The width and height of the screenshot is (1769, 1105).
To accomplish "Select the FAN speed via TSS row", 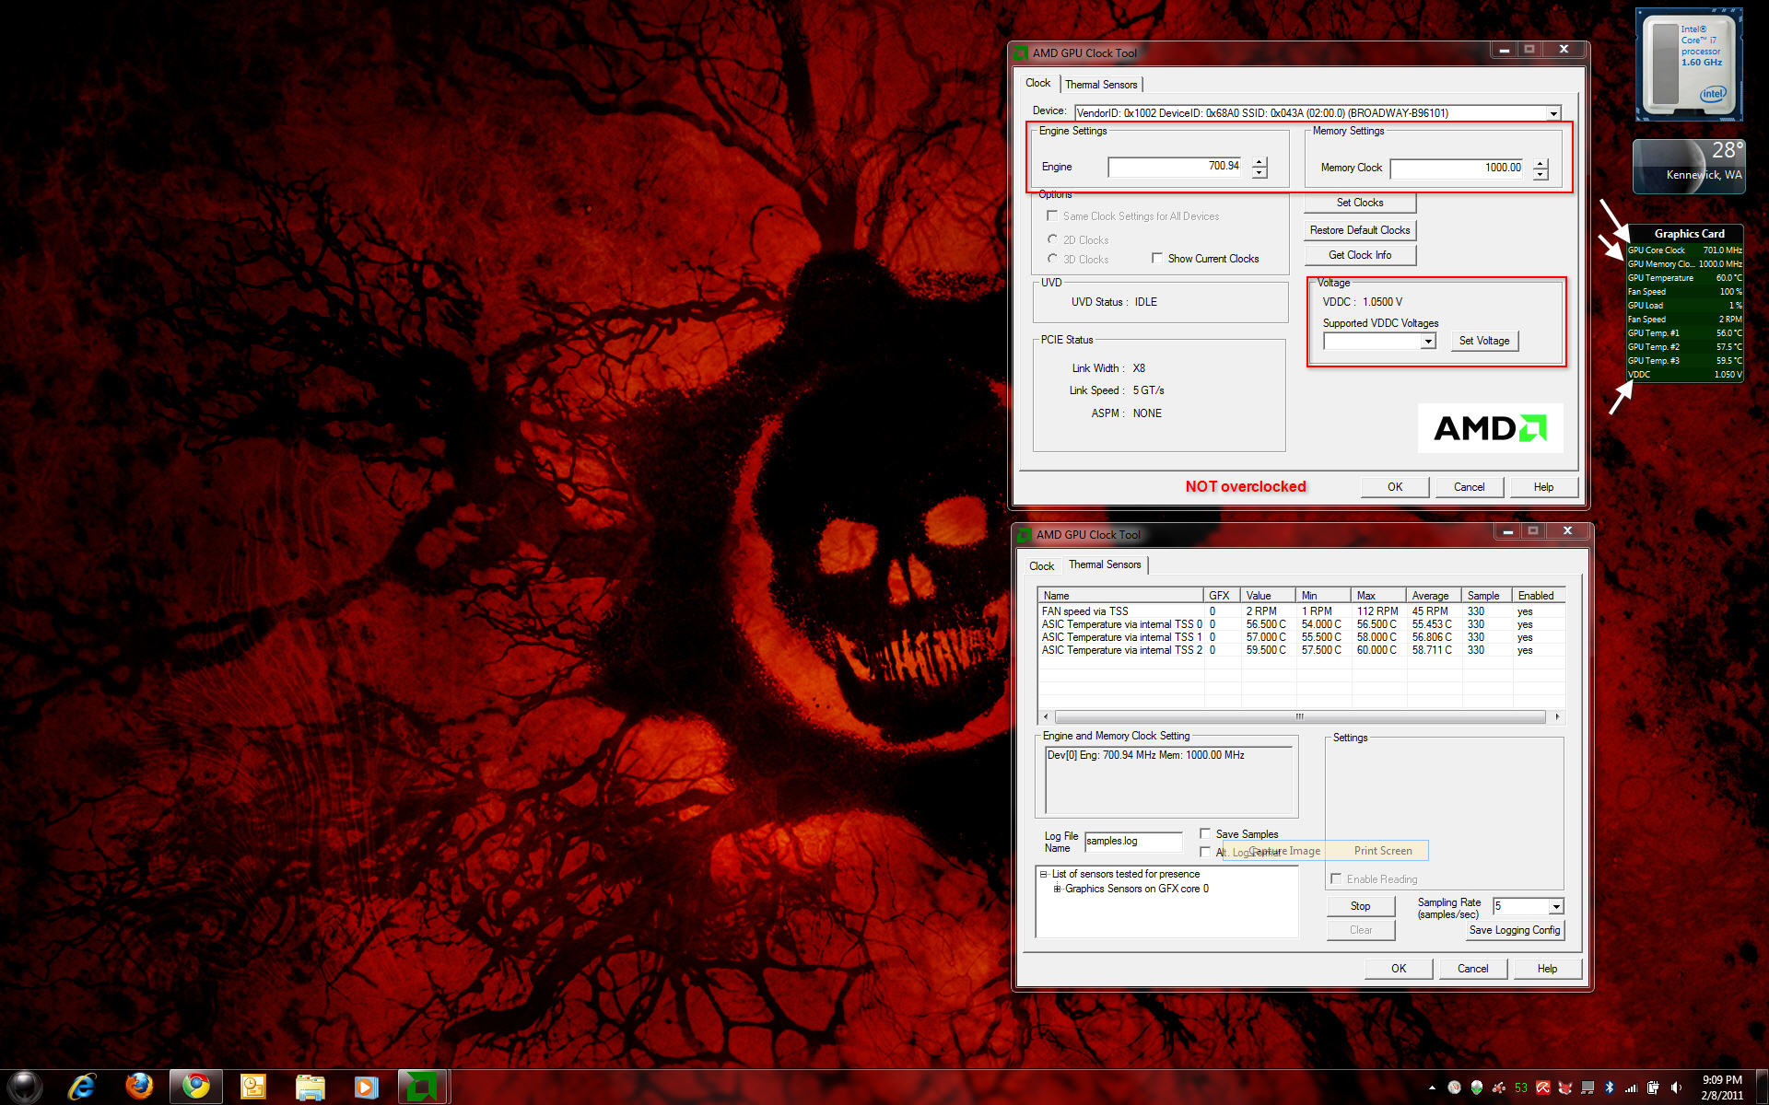I will (x=1300, y=611).
